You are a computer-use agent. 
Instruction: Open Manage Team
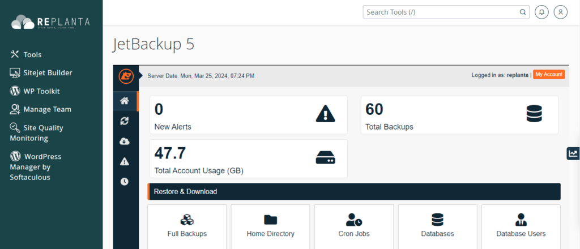[x=41, y=109]
